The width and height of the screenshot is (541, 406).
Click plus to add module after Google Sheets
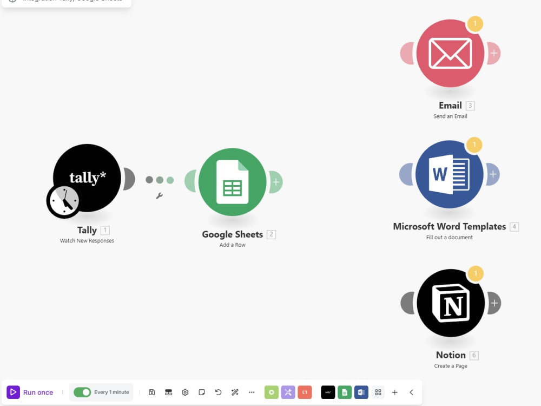point(276,182)
